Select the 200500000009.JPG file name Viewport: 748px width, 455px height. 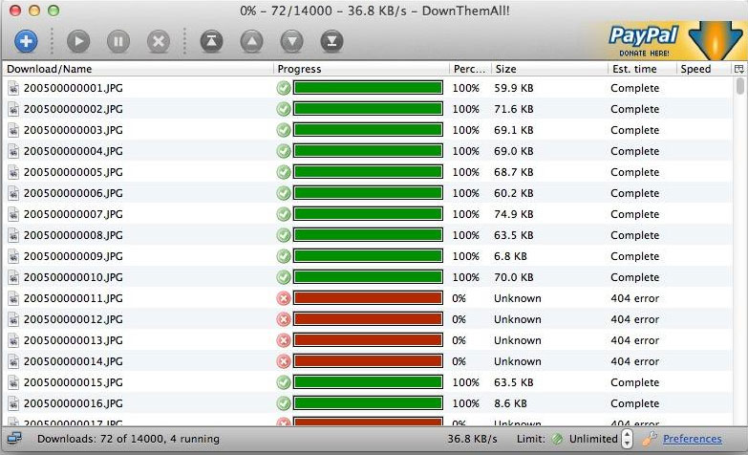tap(73, 256)
